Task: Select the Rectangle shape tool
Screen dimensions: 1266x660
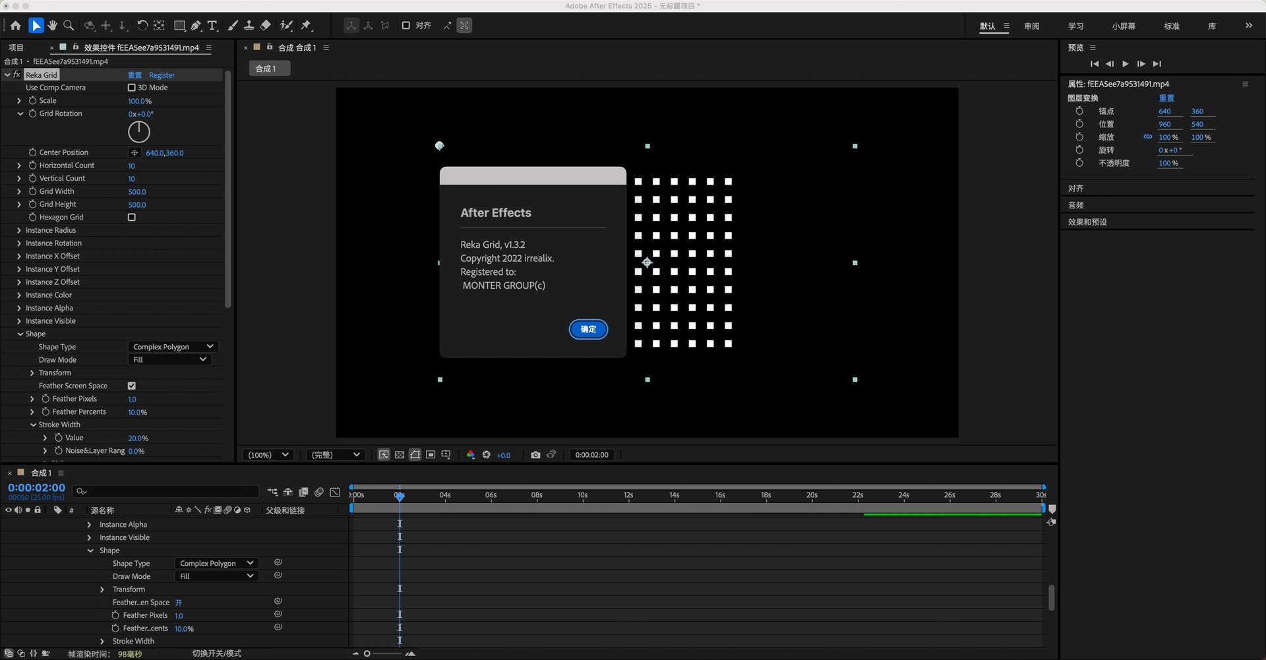Action: click(x=179, y=26)
